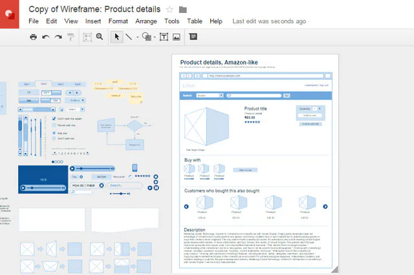The width and height of the screenshot is (414, 275).
Task: Open the Table menu
Action: point(195,21)
